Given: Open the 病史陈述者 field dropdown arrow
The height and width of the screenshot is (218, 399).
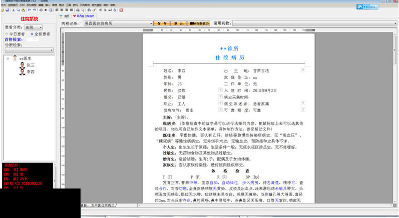Looking at the screenshot, I should click(x=303, y=103).
